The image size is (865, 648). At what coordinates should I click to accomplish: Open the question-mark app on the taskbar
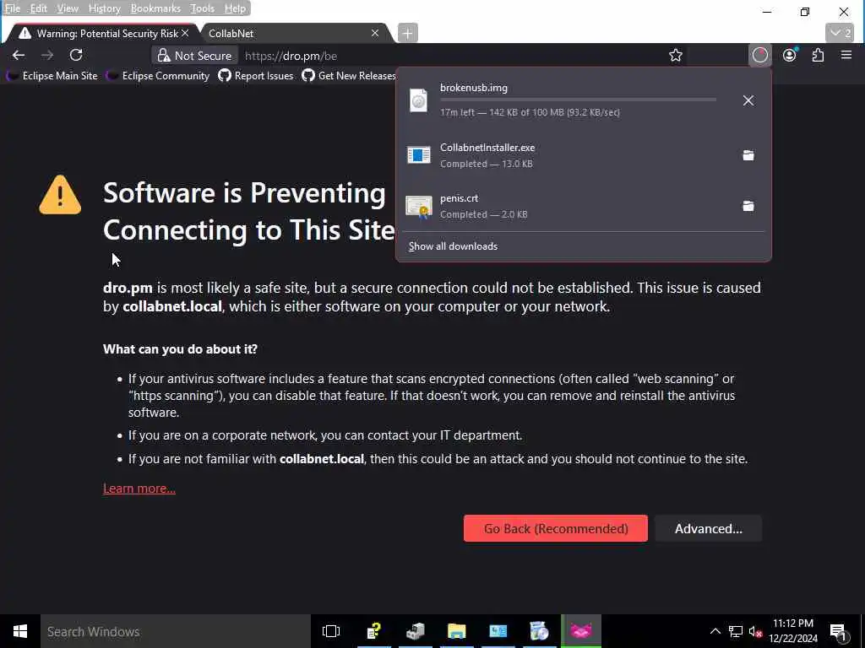coord(374,631)
